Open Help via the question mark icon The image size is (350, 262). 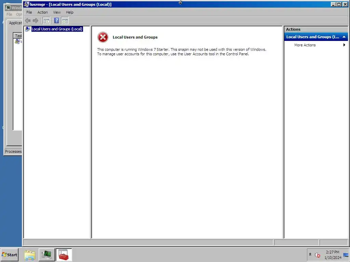coord(57,21)
